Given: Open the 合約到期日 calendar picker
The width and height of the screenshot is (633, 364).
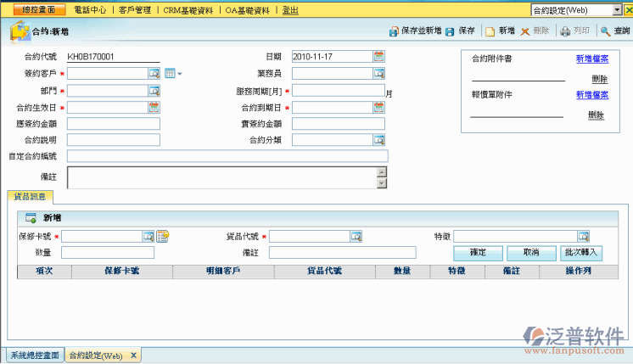Looking at the screenshot, I should pyautogui.click(x=378, y=108).
